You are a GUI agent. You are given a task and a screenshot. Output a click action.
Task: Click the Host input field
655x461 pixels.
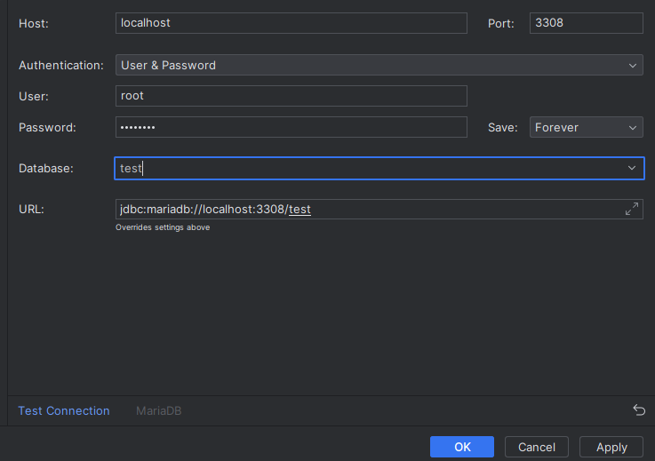coord(292,23)
